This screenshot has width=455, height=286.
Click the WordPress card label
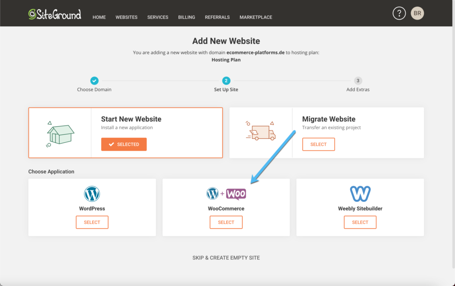pyautogui.click(x=92, y=209)
